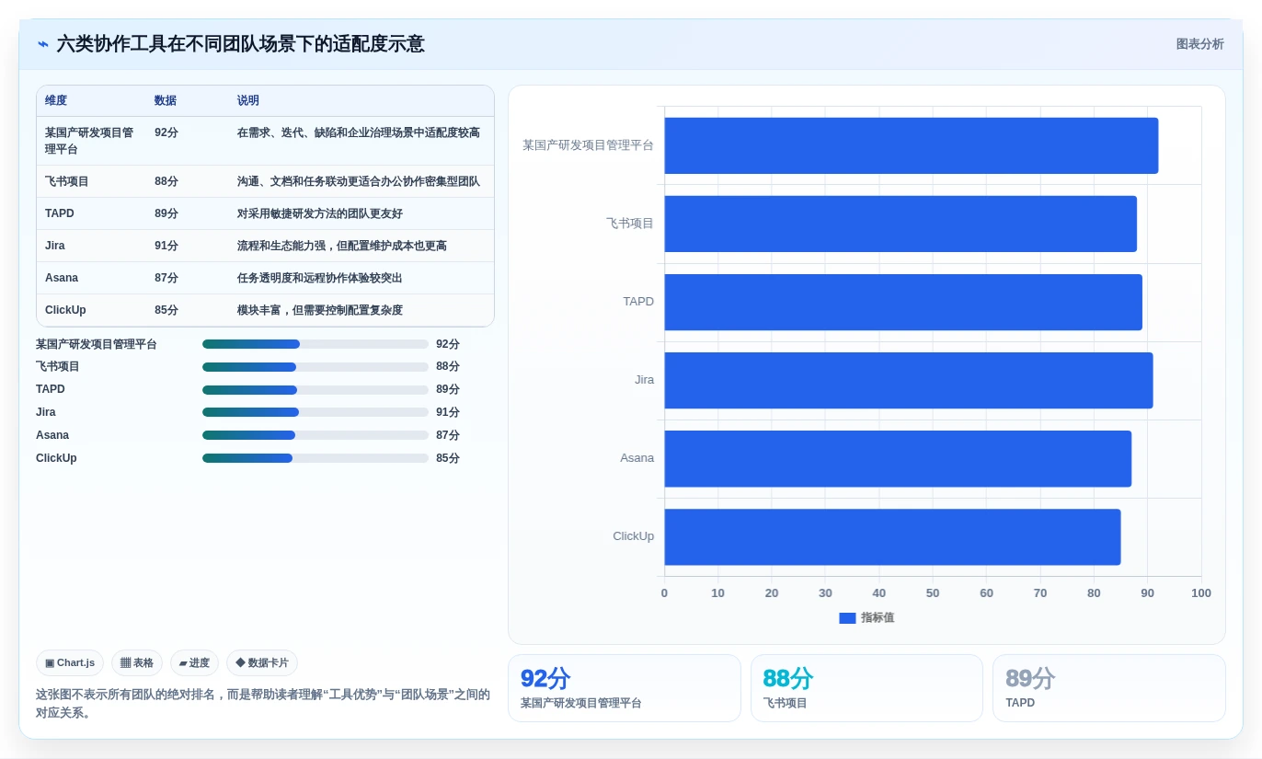Viewport: 1262px width, 759px height.
Task: Click the page title 六类协作工具 heading
Action: (241, 44)
